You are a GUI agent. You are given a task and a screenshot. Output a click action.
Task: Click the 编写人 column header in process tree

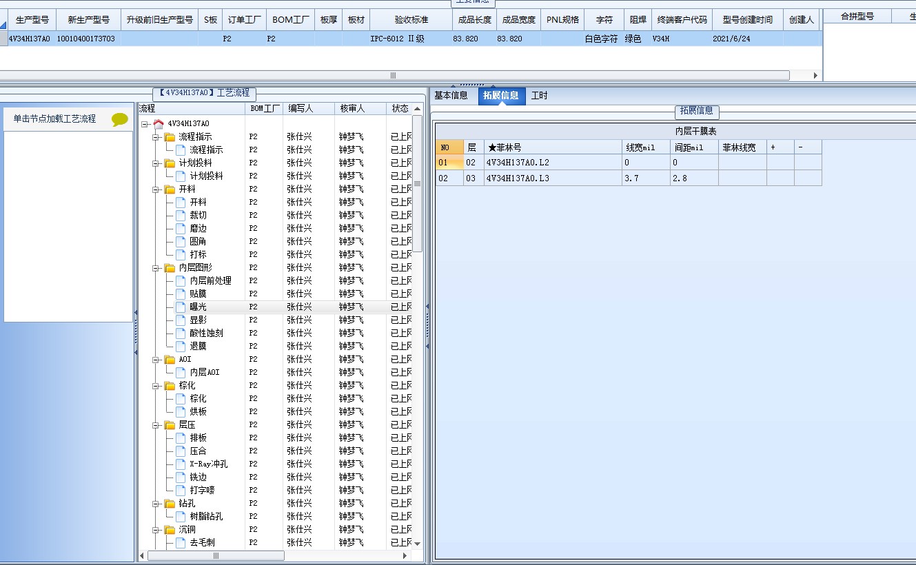click(308, 108)
